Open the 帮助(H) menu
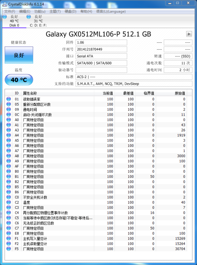The image size is (197, 265). (x=86, y=12)
